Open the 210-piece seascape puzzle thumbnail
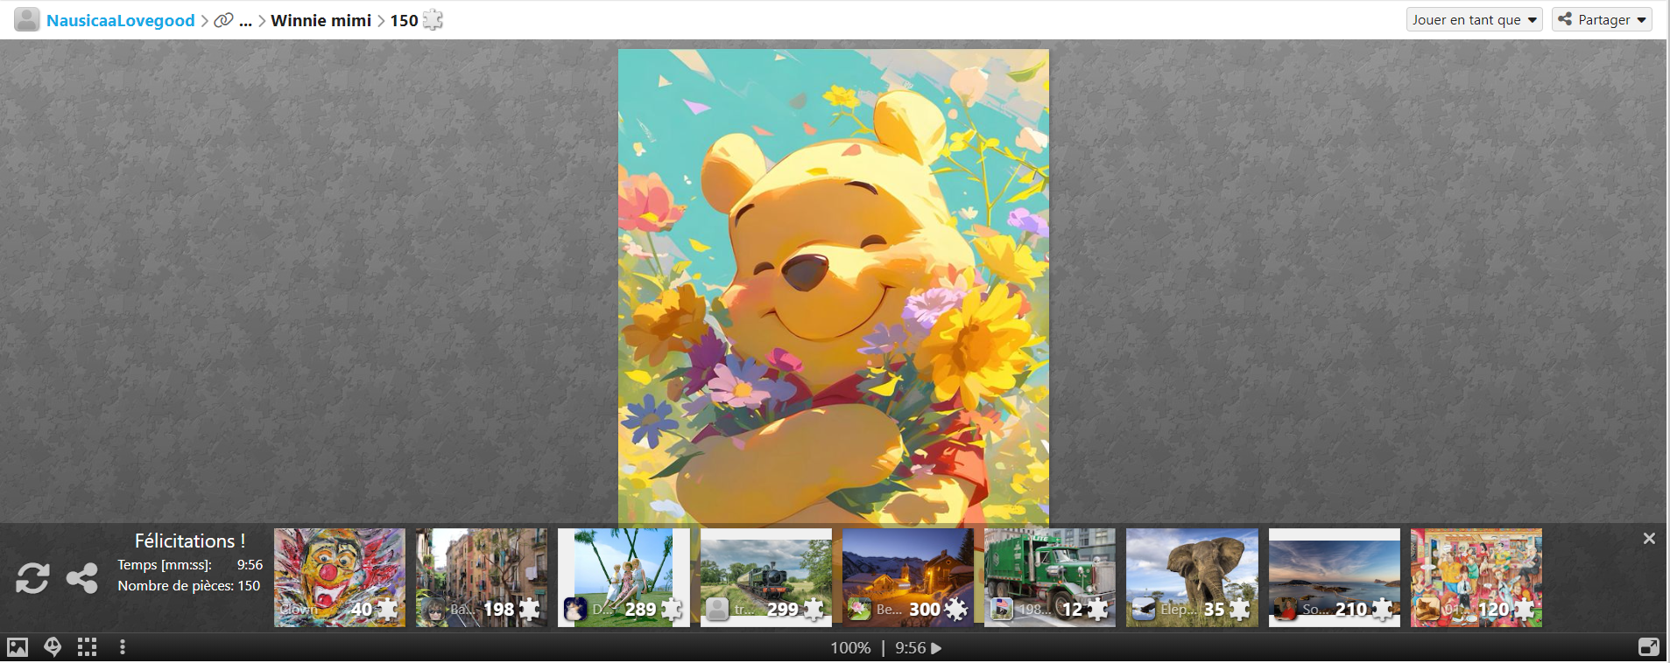This screenshot has height=663, width=1670. pyautogui.click(x=1335, y=577)
